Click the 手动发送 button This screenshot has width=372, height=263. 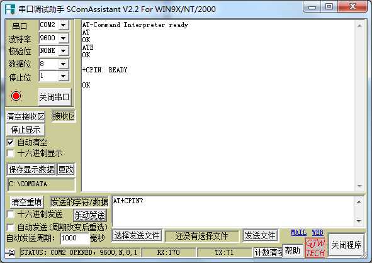pos(89,216)
